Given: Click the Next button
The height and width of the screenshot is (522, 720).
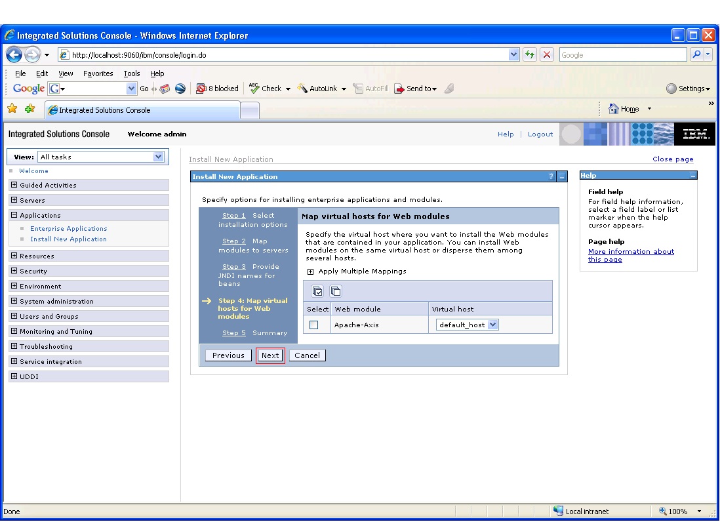Looking at the screenshot, I should [x=270, y=355].
